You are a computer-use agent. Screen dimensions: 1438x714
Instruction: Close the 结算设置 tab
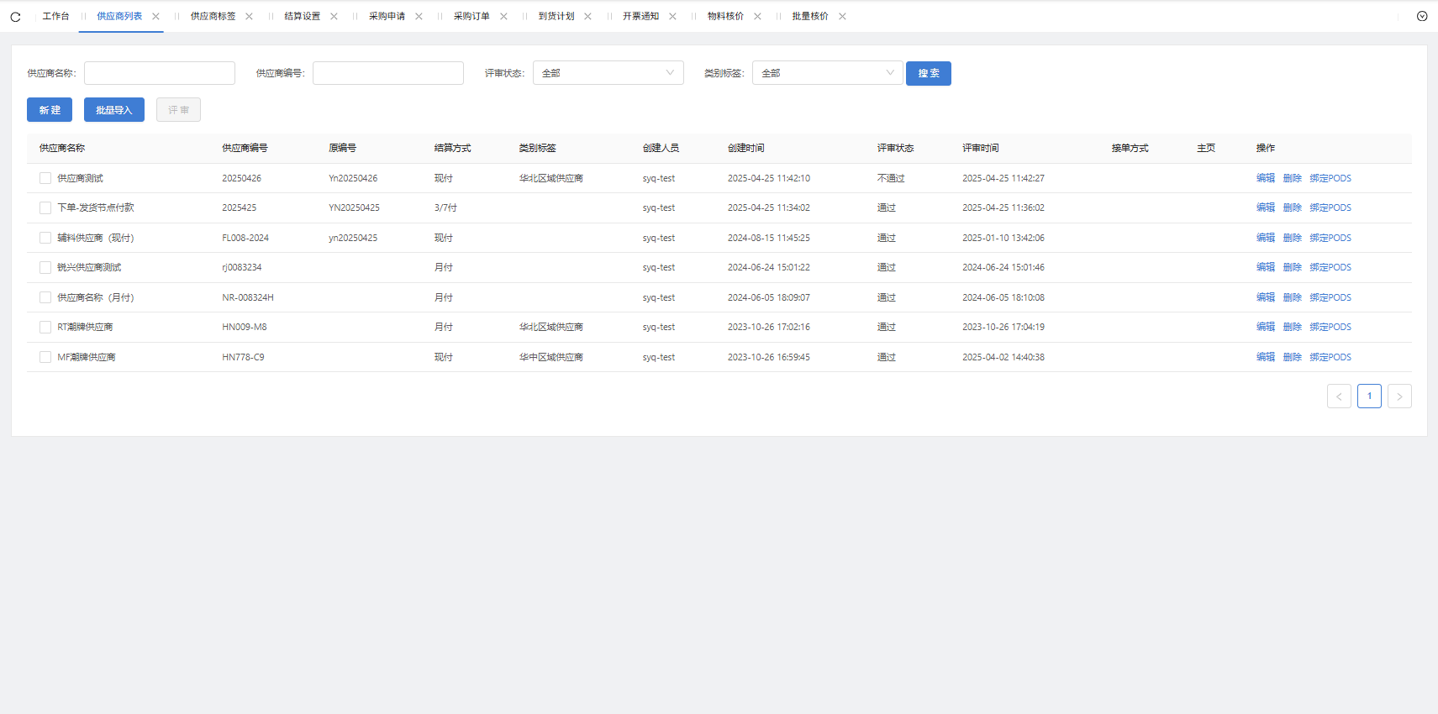click(334, 16)
